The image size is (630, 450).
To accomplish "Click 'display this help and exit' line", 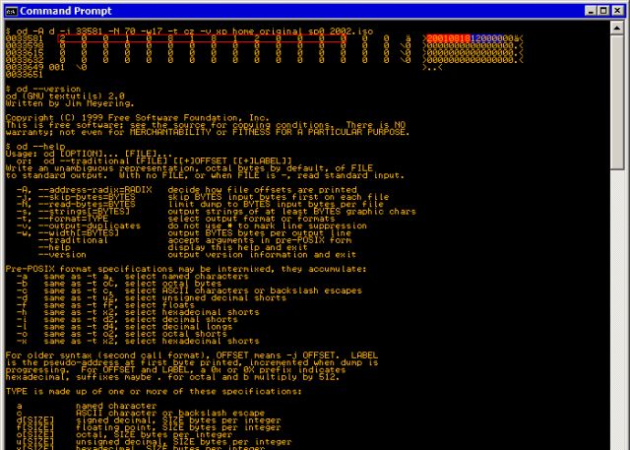I will point(237,247).
